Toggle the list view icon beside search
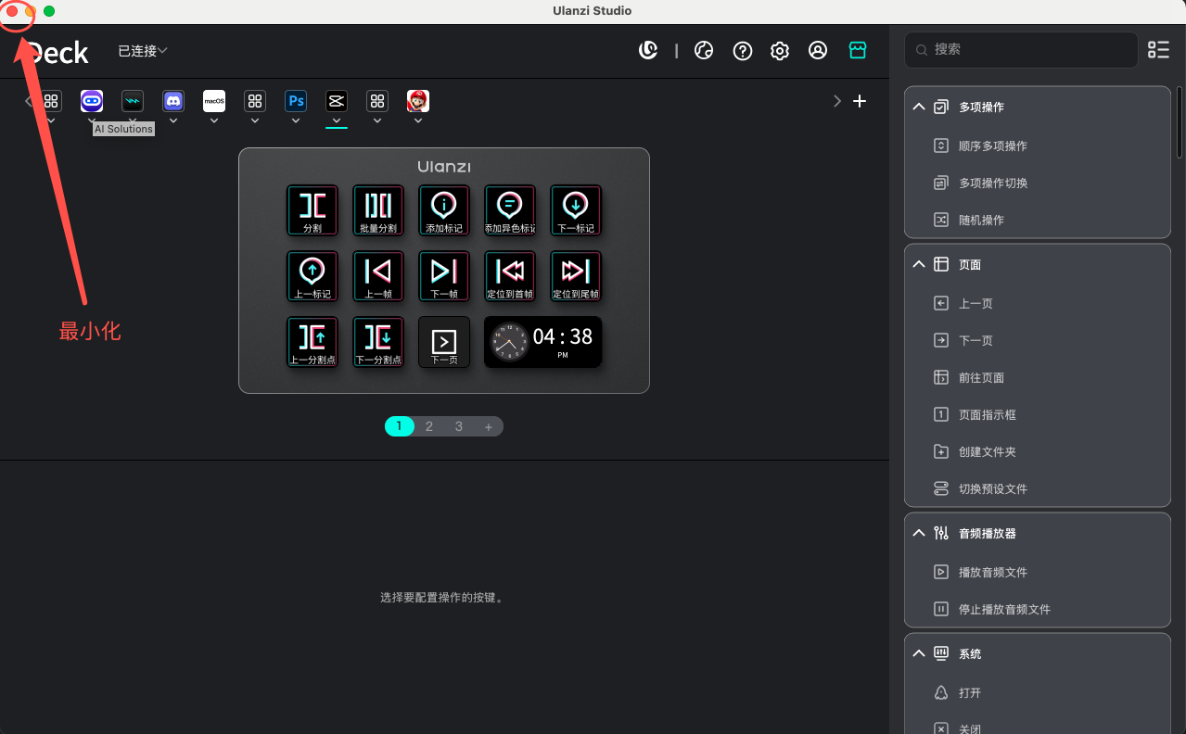The image size is (1186, 734). pos(1158,50)
